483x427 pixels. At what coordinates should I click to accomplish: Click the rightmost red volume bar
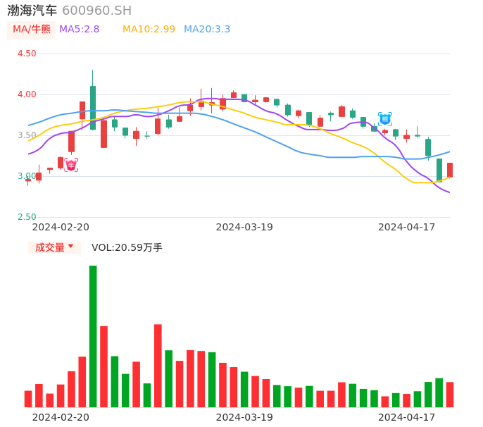click(450, 395)
